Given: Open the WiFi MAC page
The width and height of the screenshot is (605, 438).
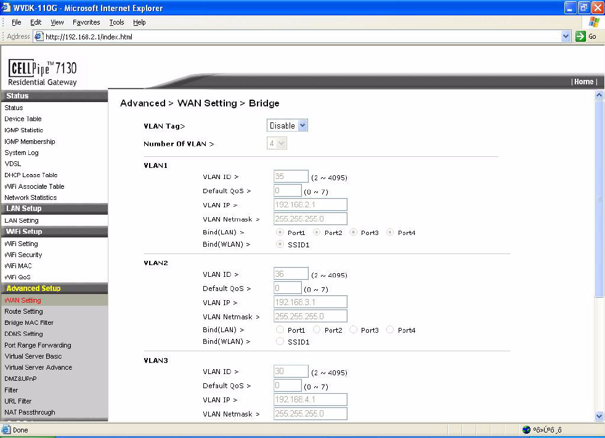Looking at the screenshot, I should 18,266.
